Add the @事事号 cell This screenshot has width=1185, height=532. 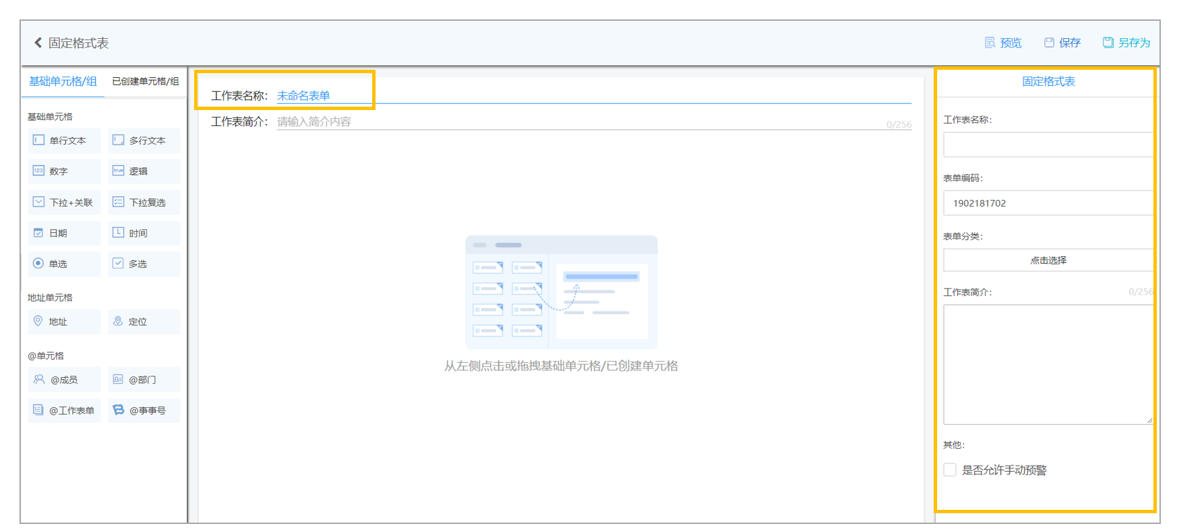pos(144,410)
